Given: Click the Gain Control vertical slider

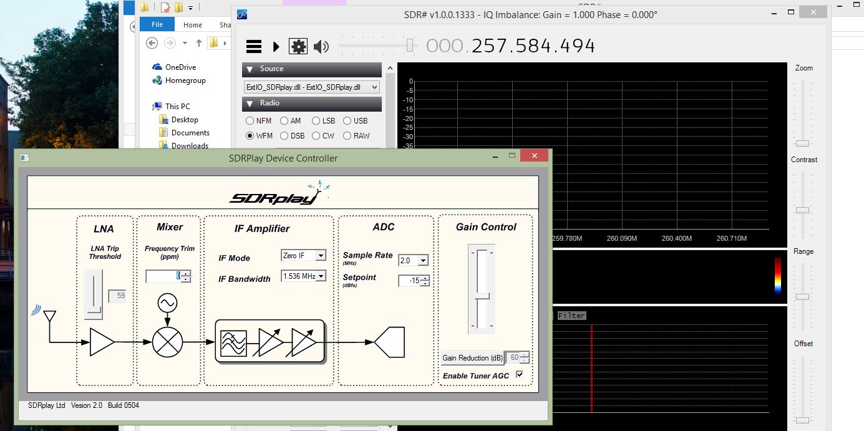Looking at the screenshot, I should [482, 289].
